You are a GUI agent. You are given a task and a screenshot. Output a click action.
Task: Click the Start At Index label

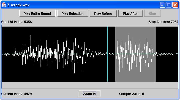click(x=17, y=22)
